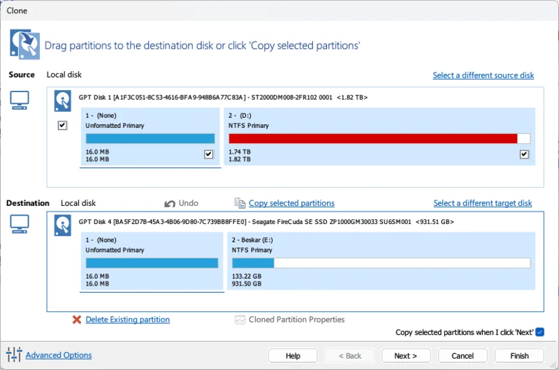The width and height of the screenshot is (559, 370).
Task: Select the GPT Disk 4 hard drive icon
Action: coord(63,225)
